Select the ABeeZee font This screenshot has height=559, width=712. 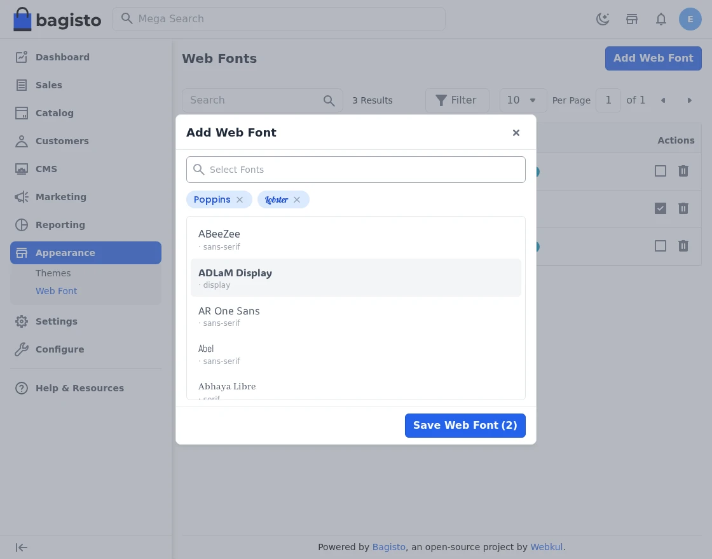click(355, 239)
